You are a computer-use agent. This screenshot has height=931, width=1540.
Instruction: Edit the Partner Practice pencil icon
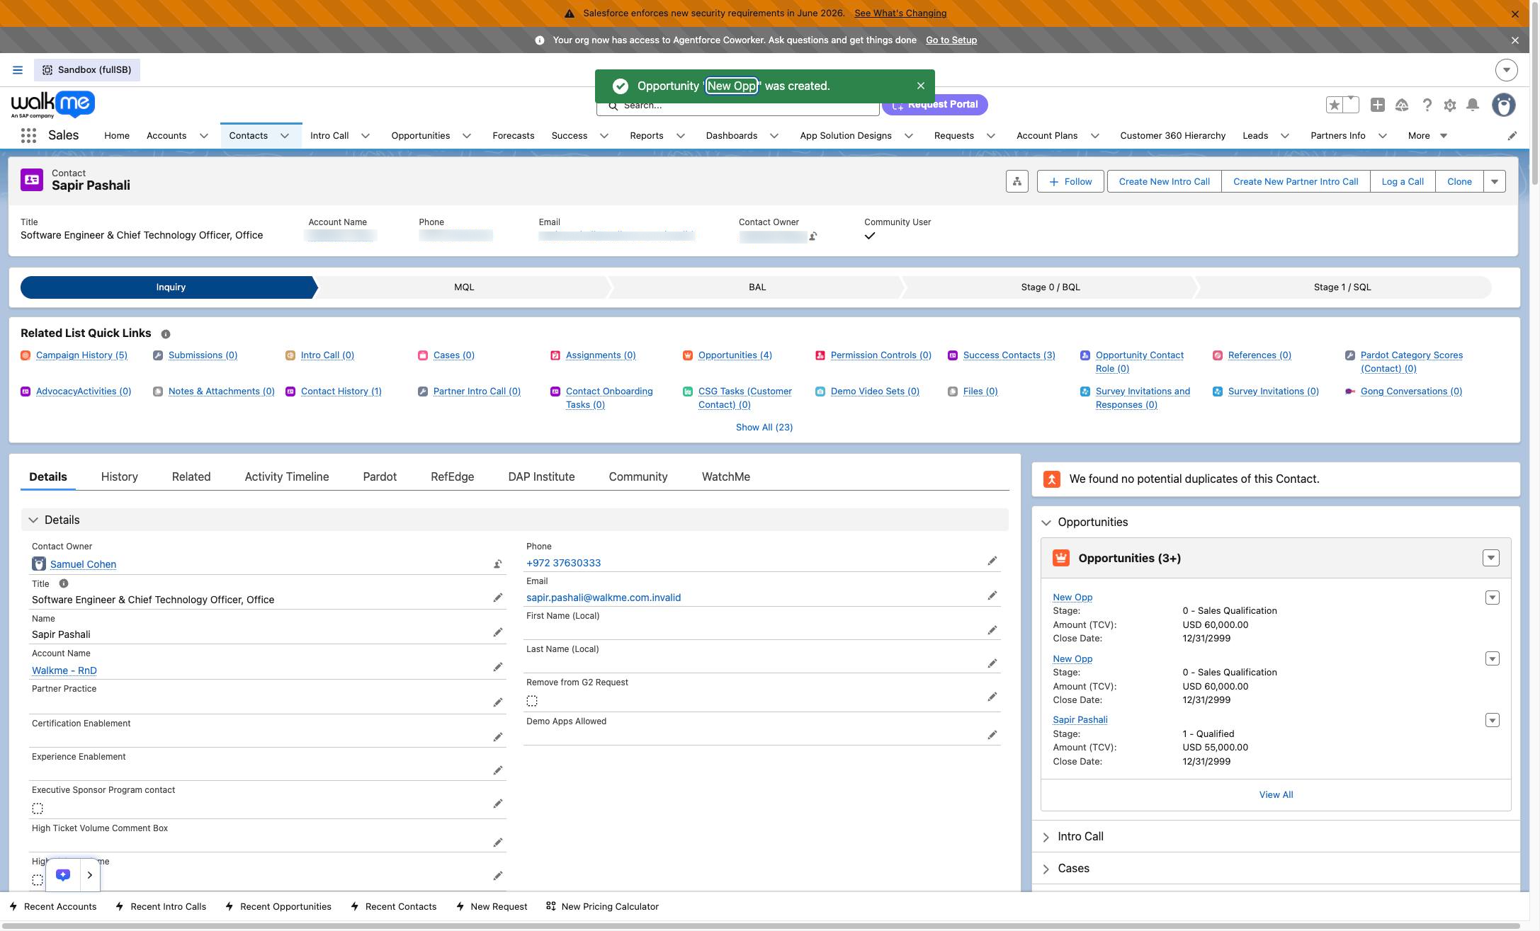pos(498,702)
